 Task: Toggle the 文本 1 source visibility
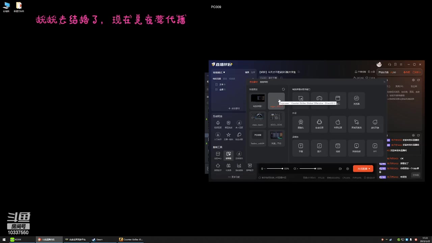[216, 84]
